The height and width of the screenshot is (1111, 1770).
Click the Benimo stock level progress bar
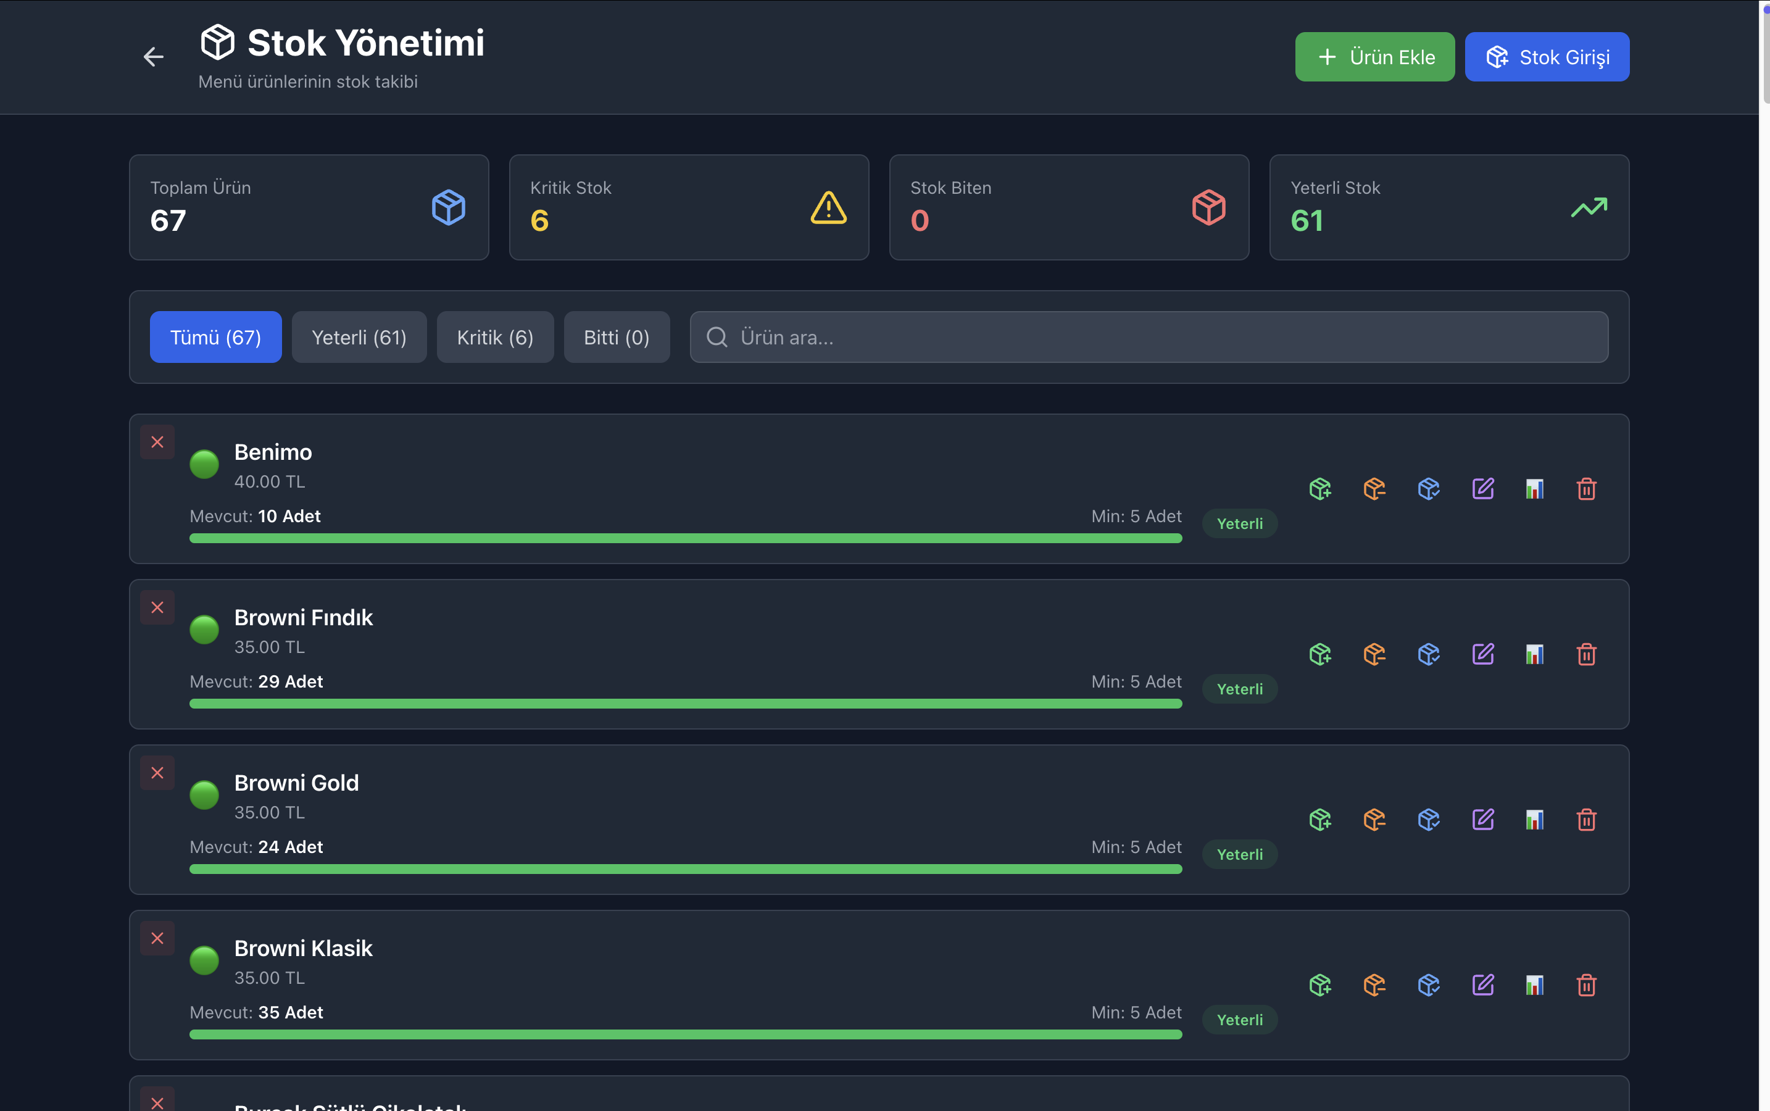pyautogui.click(x=685, y=539)
